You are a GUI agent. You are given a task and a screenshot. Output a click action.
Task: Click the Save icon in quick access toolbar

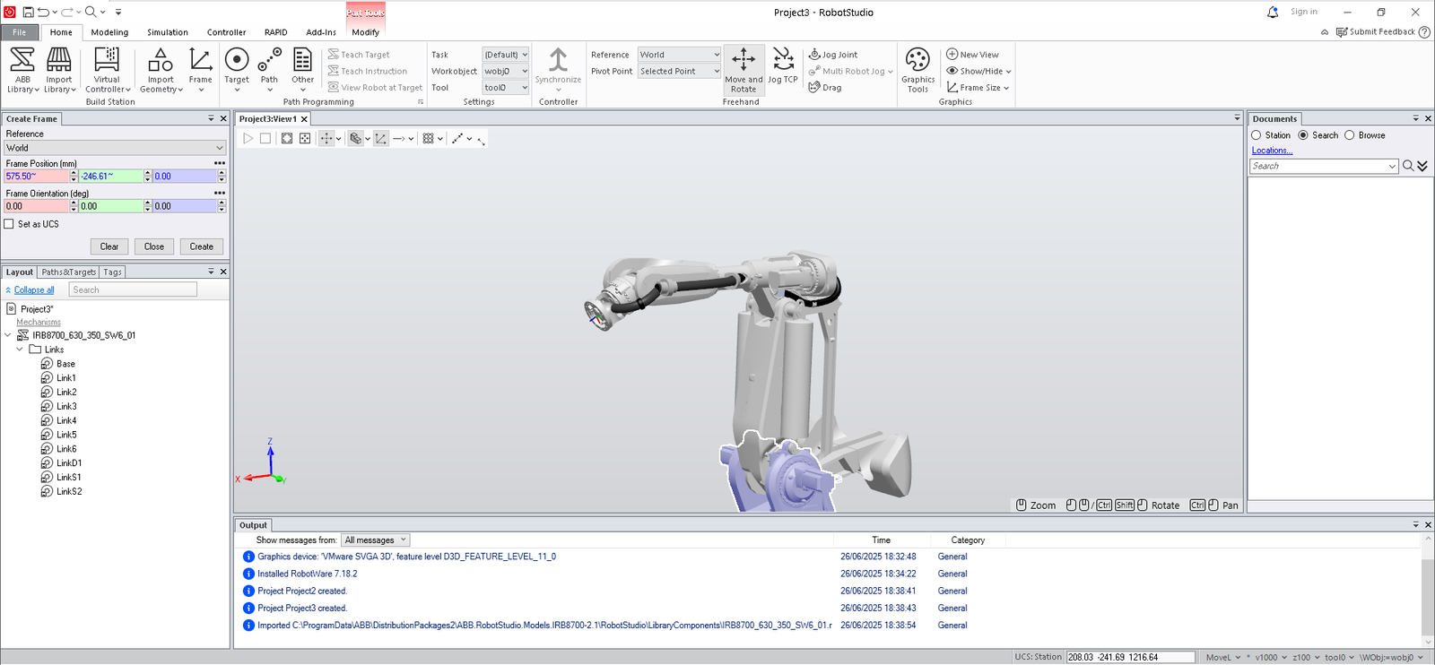[x=28, y=12]
